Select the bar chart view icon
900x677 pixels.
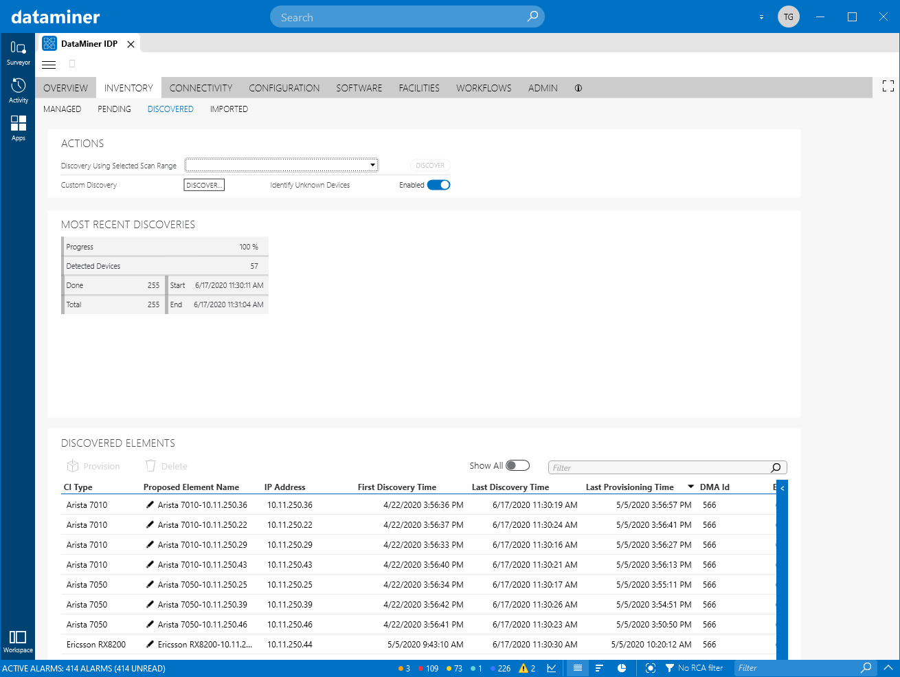(x=599, y=668)
